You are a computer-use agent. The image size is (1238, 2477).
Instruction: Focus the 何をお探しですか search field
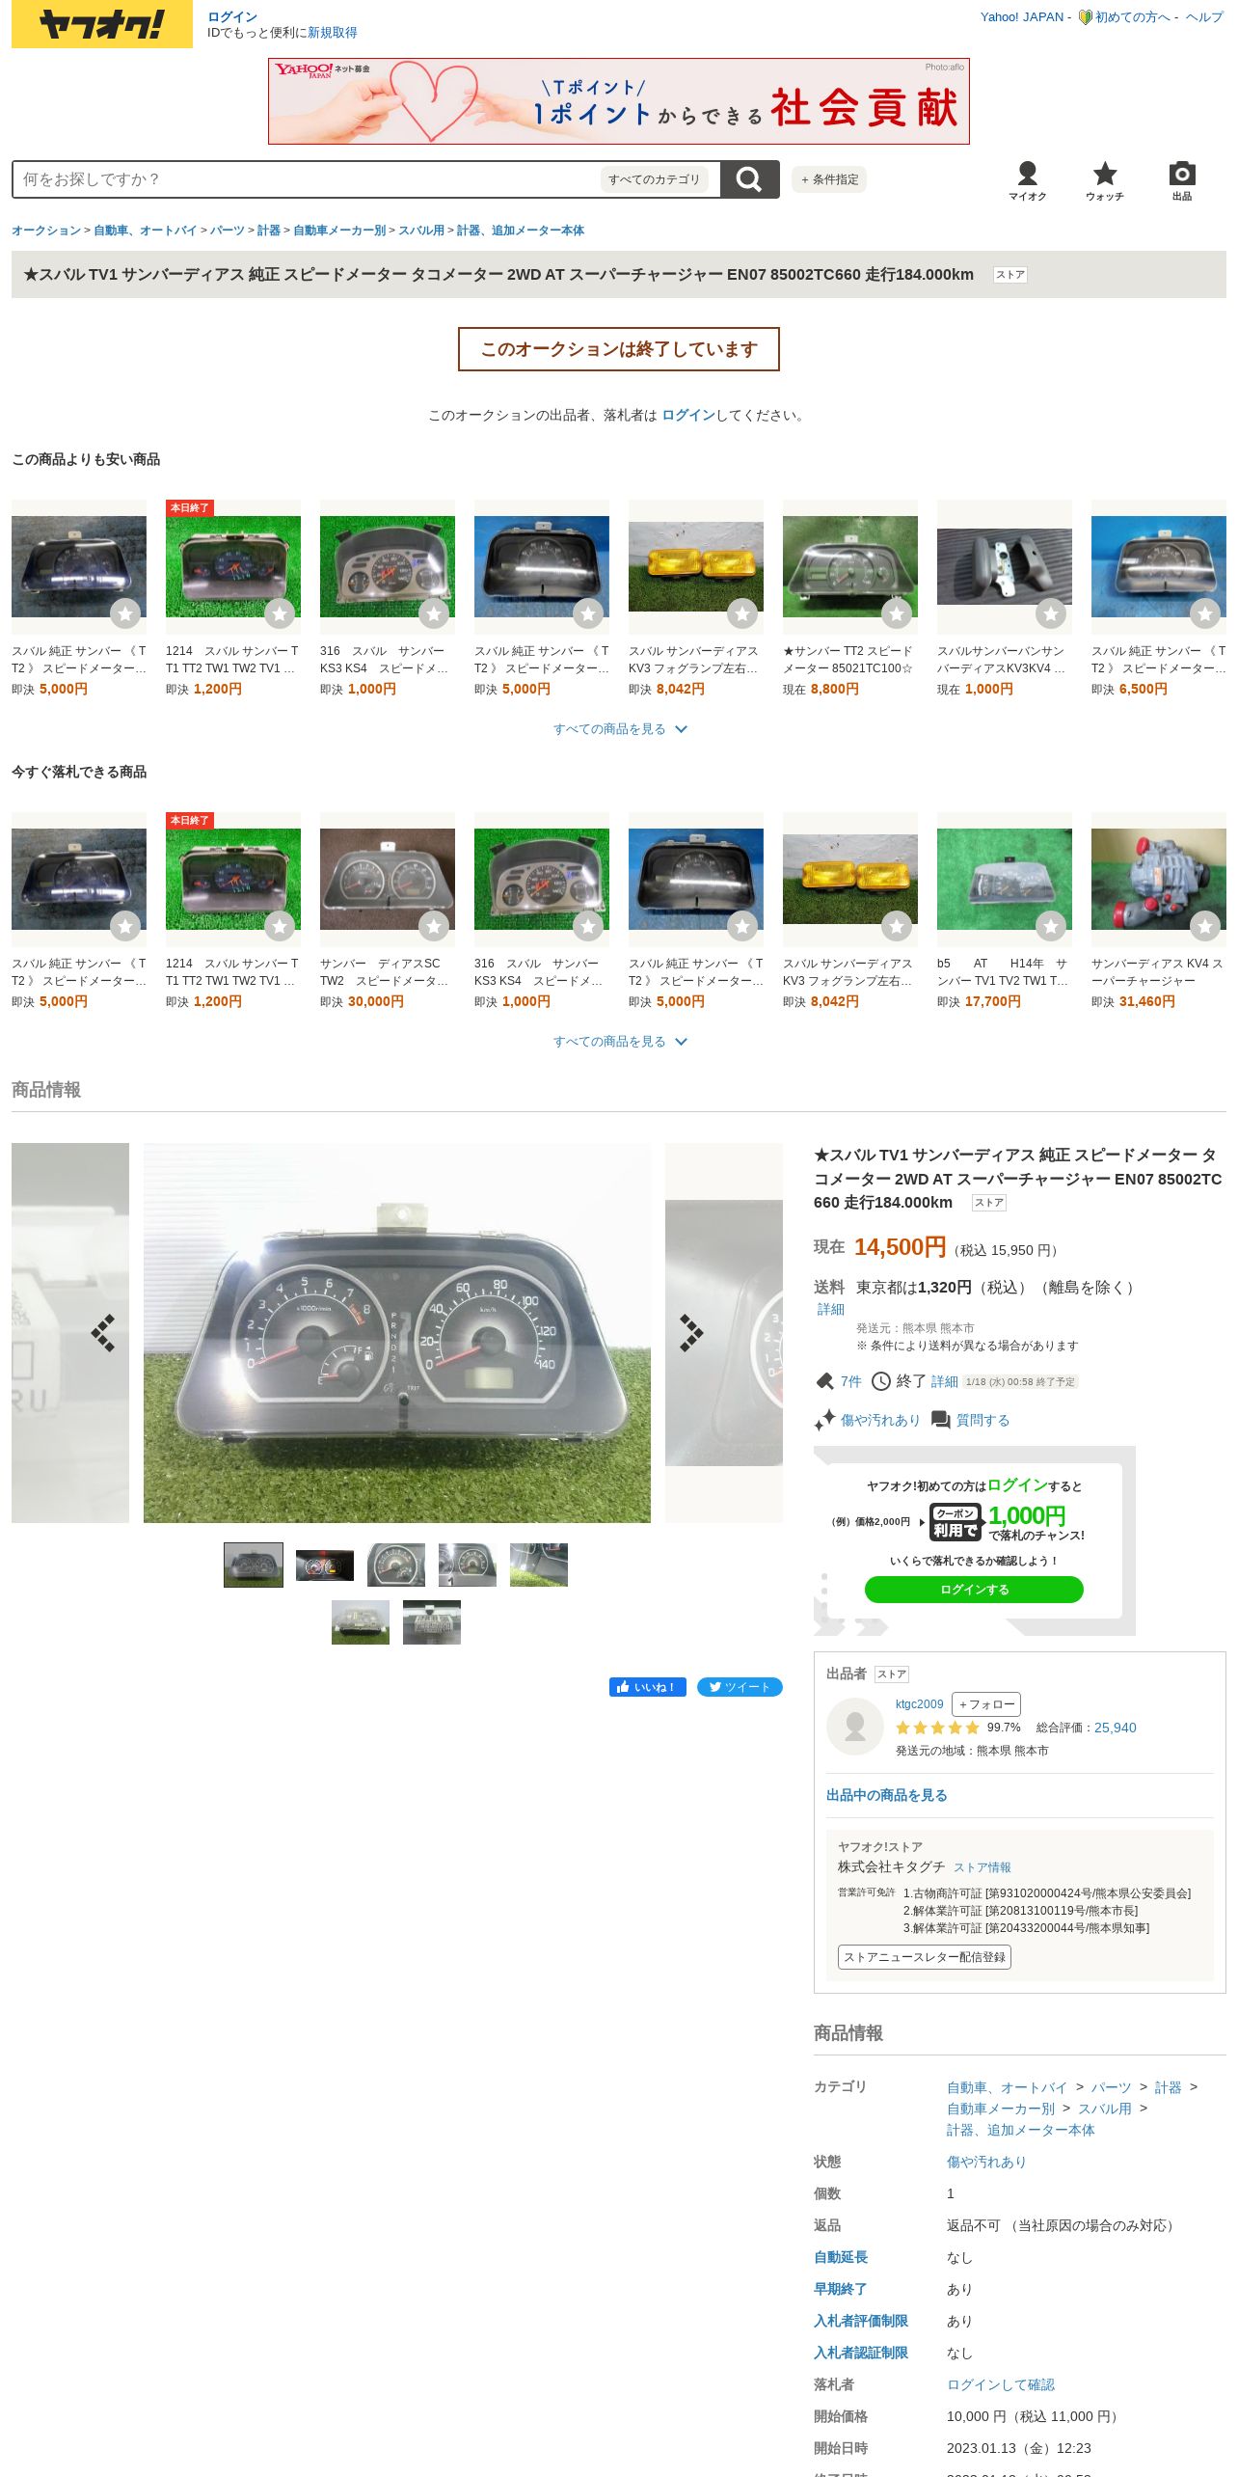coord(309,179)
